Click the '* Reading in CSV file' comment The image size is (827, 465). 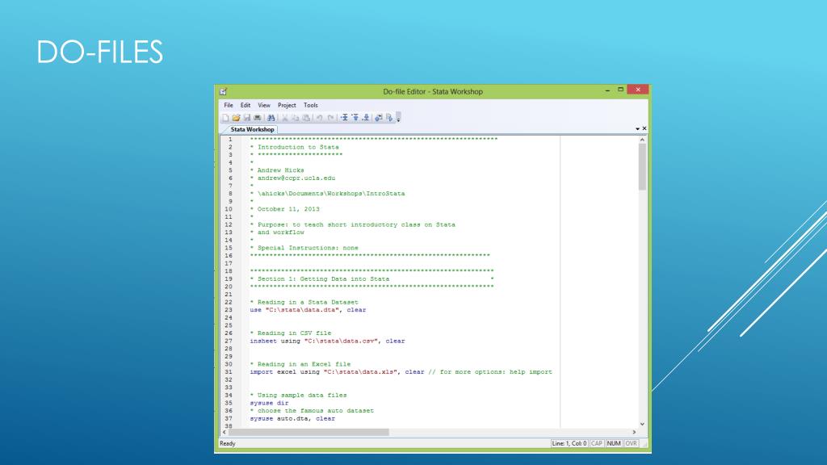291,333
